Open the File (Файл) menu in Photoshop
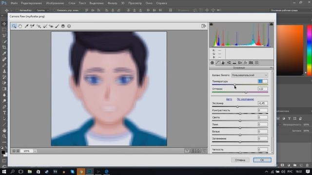Viewport: 312px width, 175px height. (14, 3)
